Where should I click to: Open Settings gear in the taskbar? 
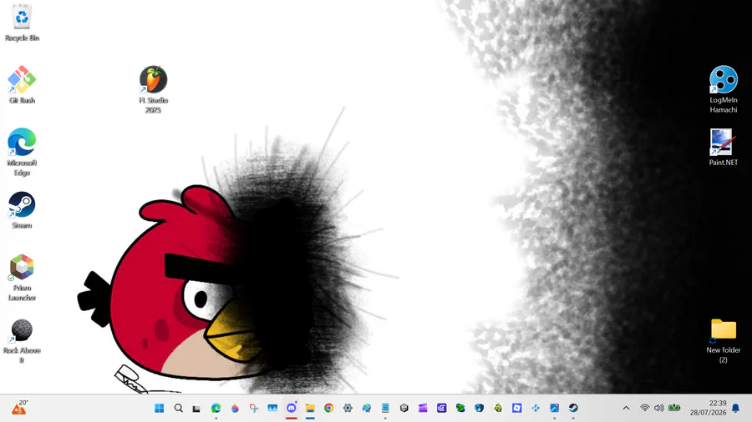(x=348, y=408)
